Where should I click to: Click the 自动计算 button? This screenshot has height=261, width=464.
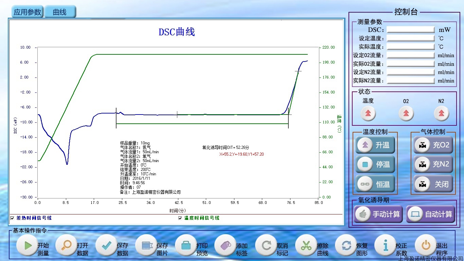(431, 214)
